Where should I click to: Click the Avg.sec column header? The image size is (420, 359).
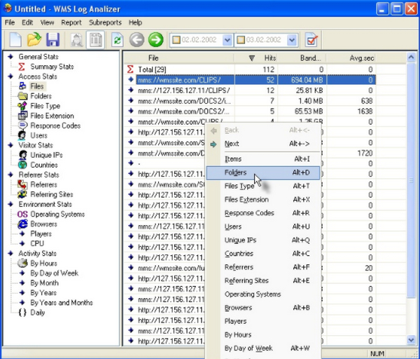tap(351, 58)
